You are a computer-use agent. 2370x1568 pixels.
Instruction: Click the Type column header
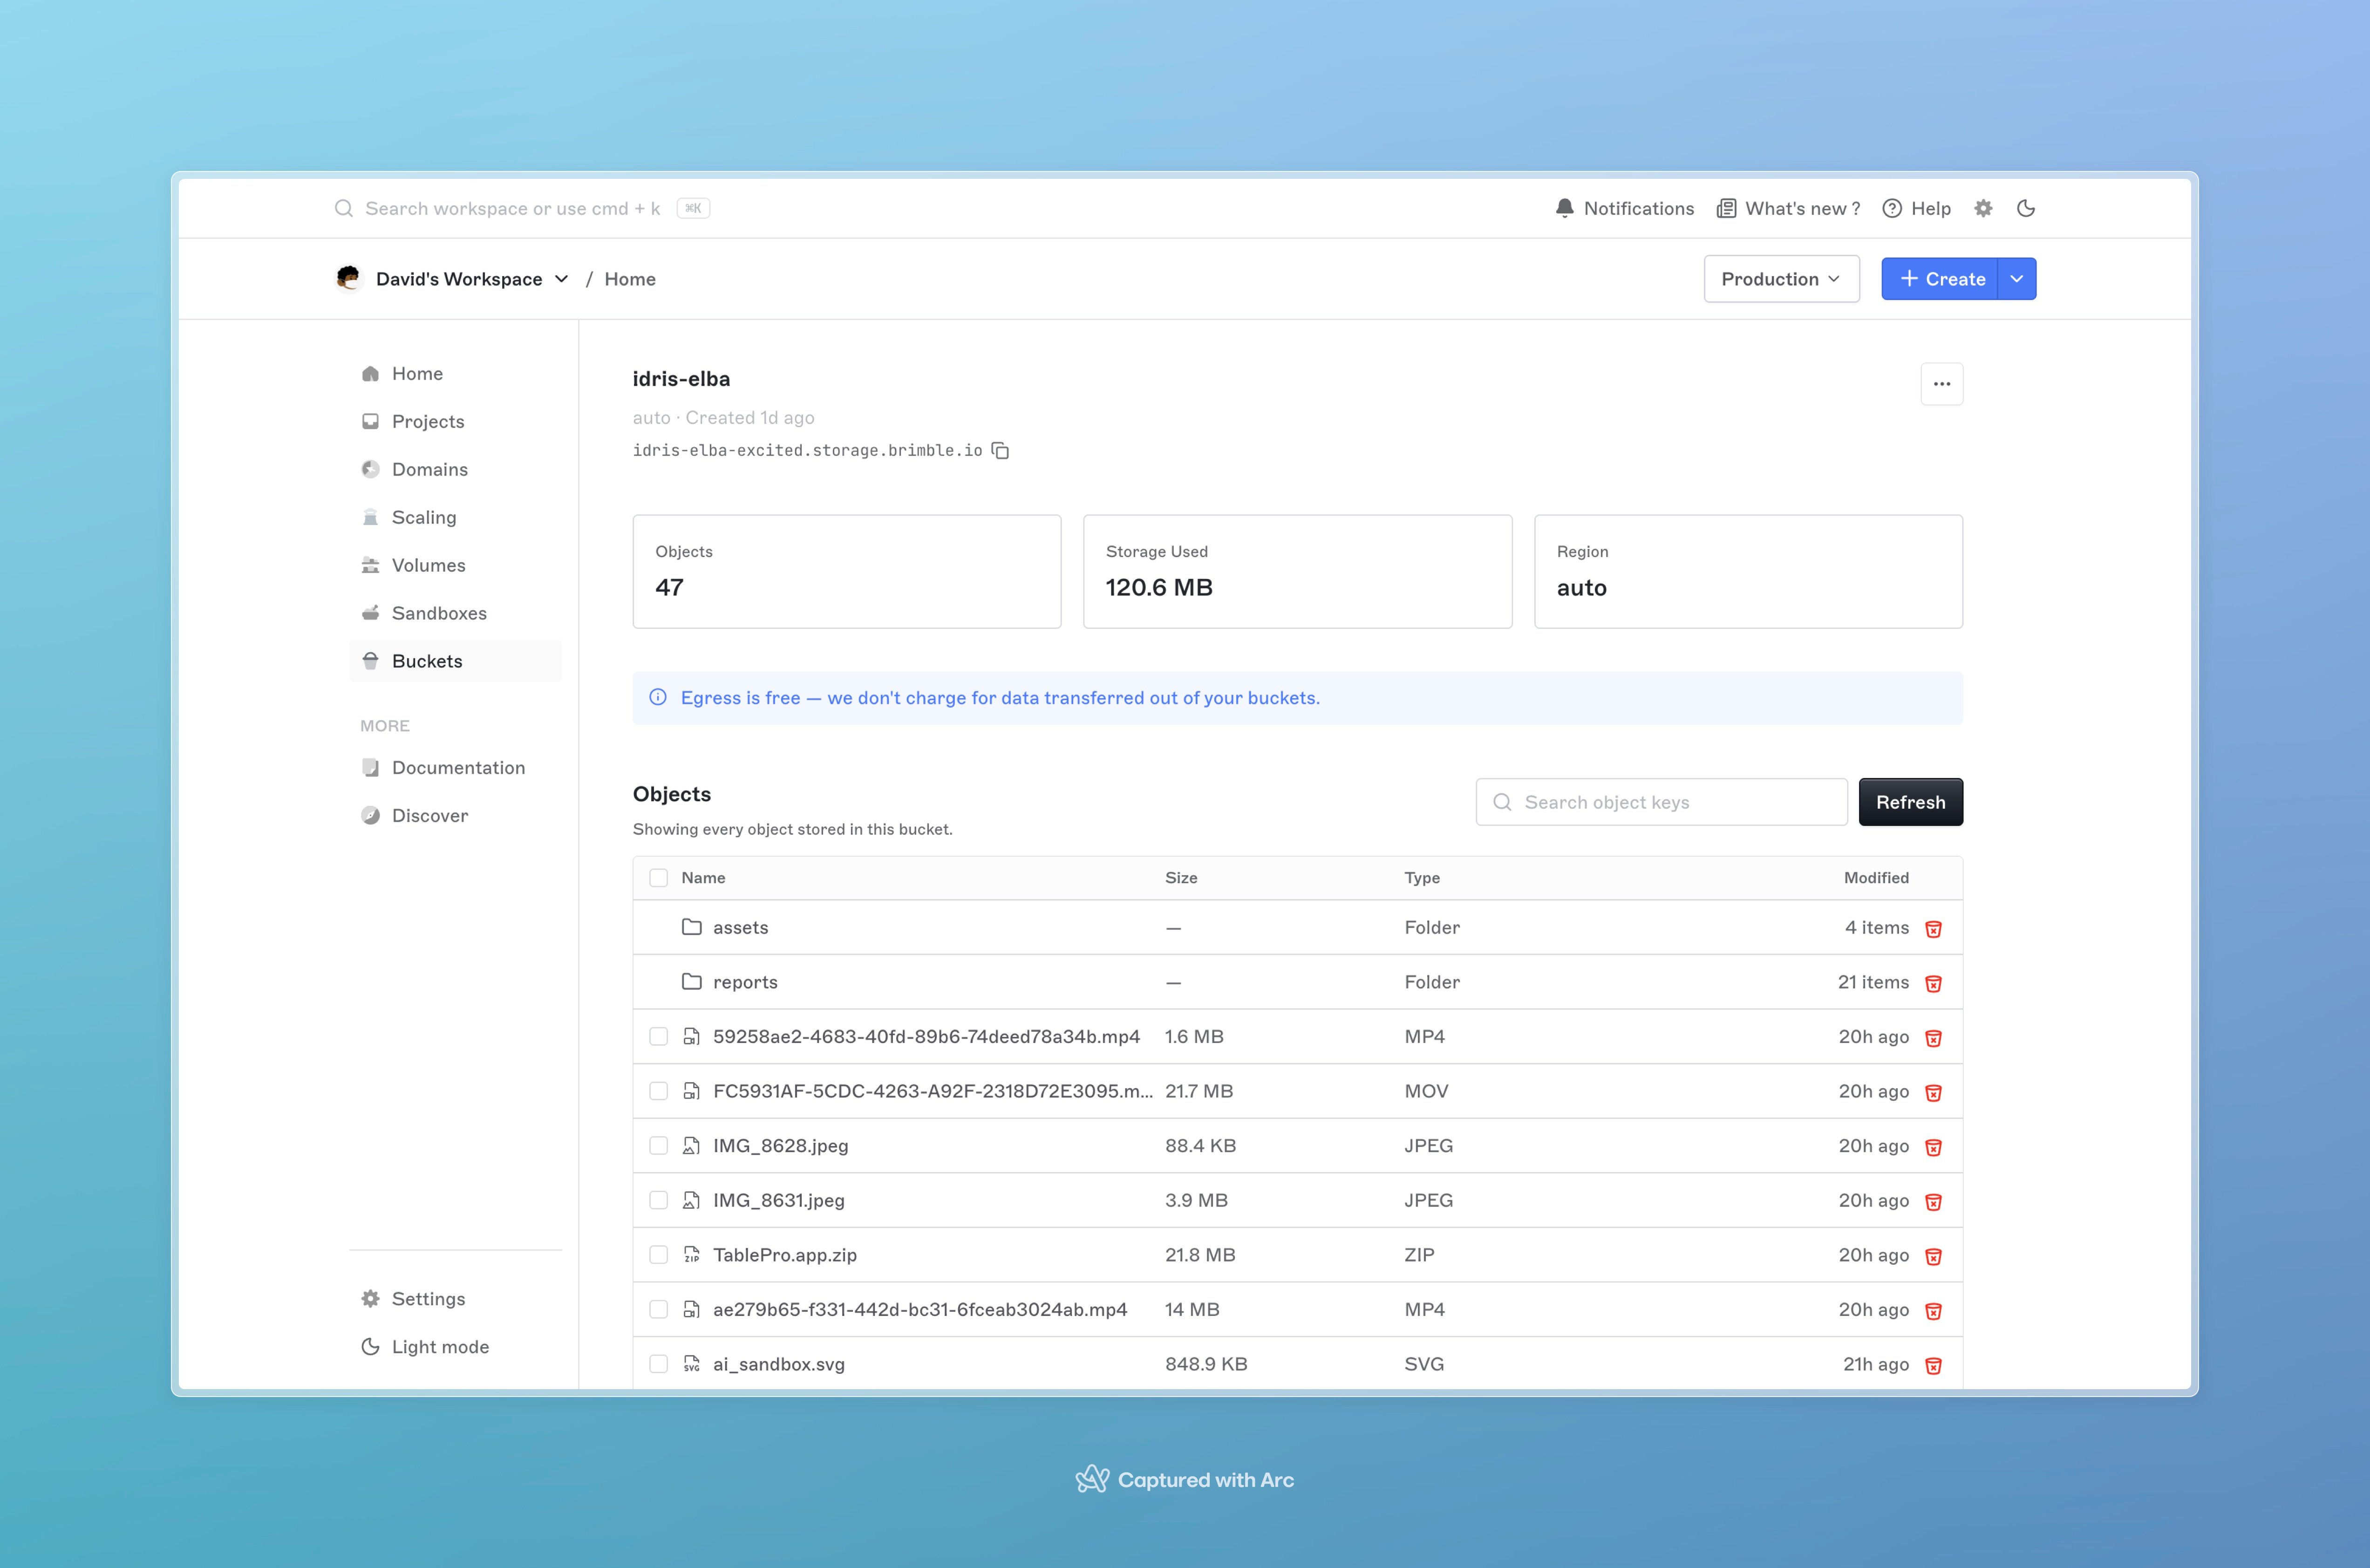click(x=1422, y=877)
